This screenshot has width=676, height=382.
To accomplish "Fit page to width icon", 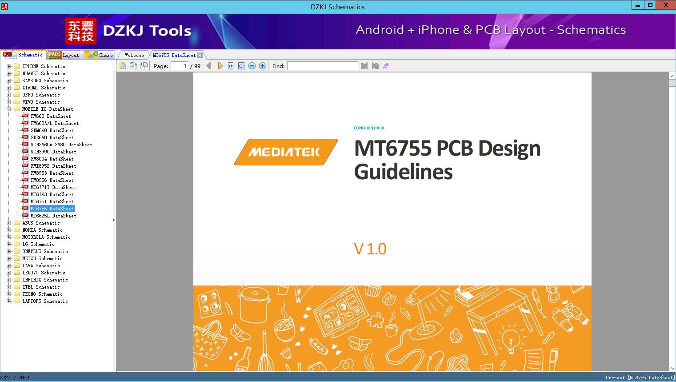I will (x=231, y=66).
